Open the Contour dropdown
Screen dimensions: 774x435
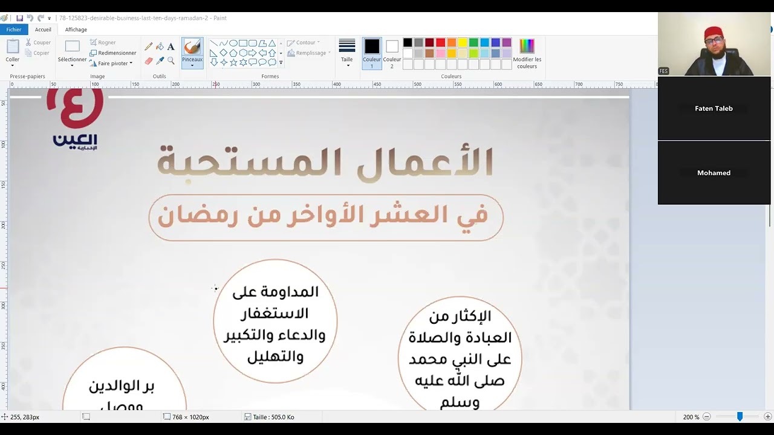pos(304,42)
